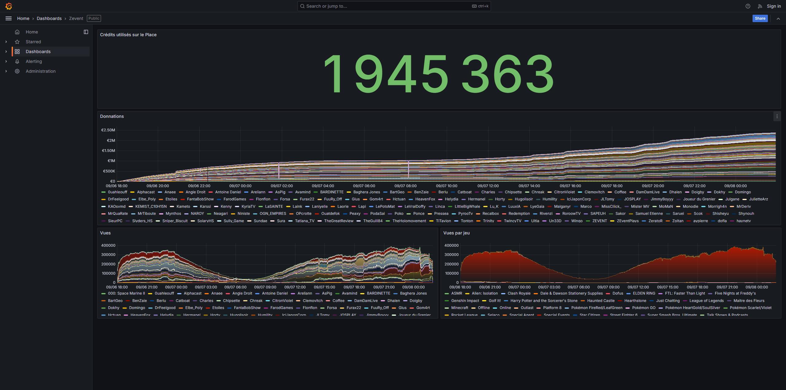Click the dock menu panel icon
Screen dimensions: 786x390
[x=86, y=32]
